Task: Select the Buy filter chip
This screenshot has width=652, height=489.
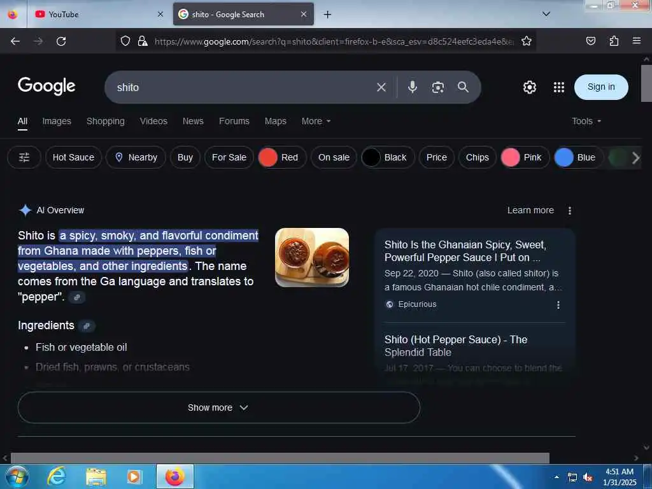Action: 185,157
